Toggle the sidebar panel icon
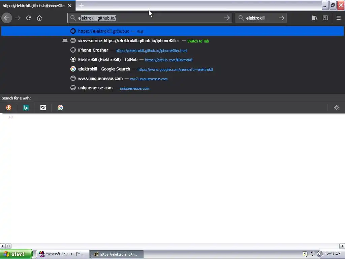The image size is (345, 259). click(325, 18)
